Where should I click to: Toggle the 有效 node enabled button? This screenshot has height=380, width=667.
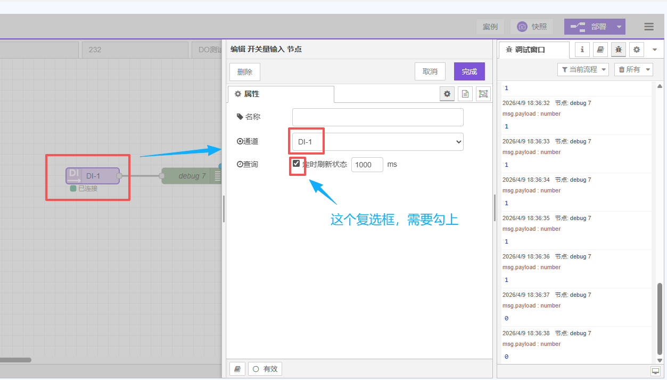point(265,369)
